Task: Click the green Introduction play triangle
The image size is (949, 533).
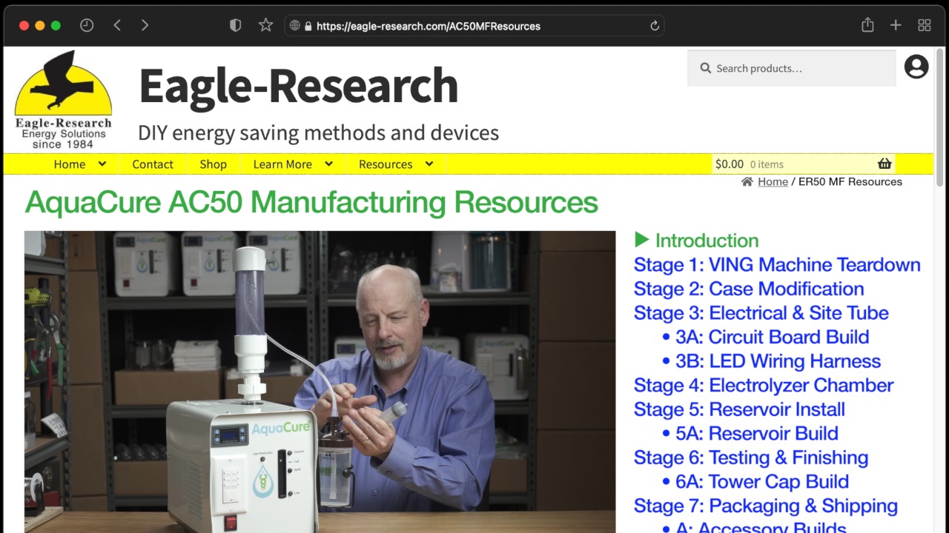Action: (641, 240)
